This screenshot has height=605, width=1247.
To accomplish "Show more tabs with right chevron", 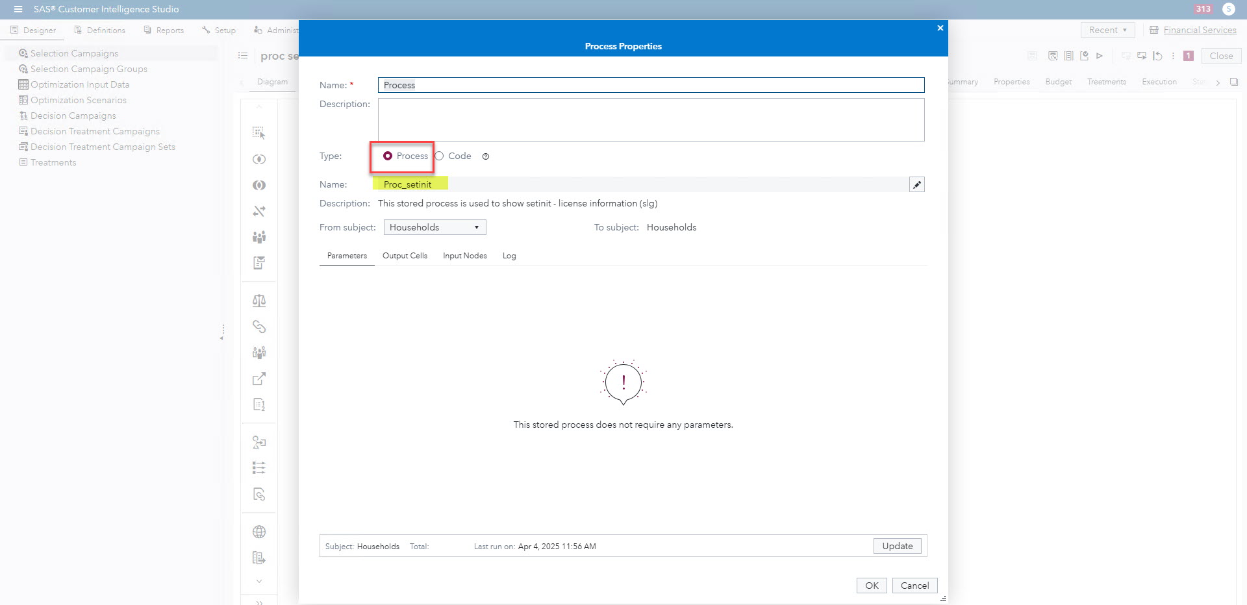I will [x=1218, y=82].
